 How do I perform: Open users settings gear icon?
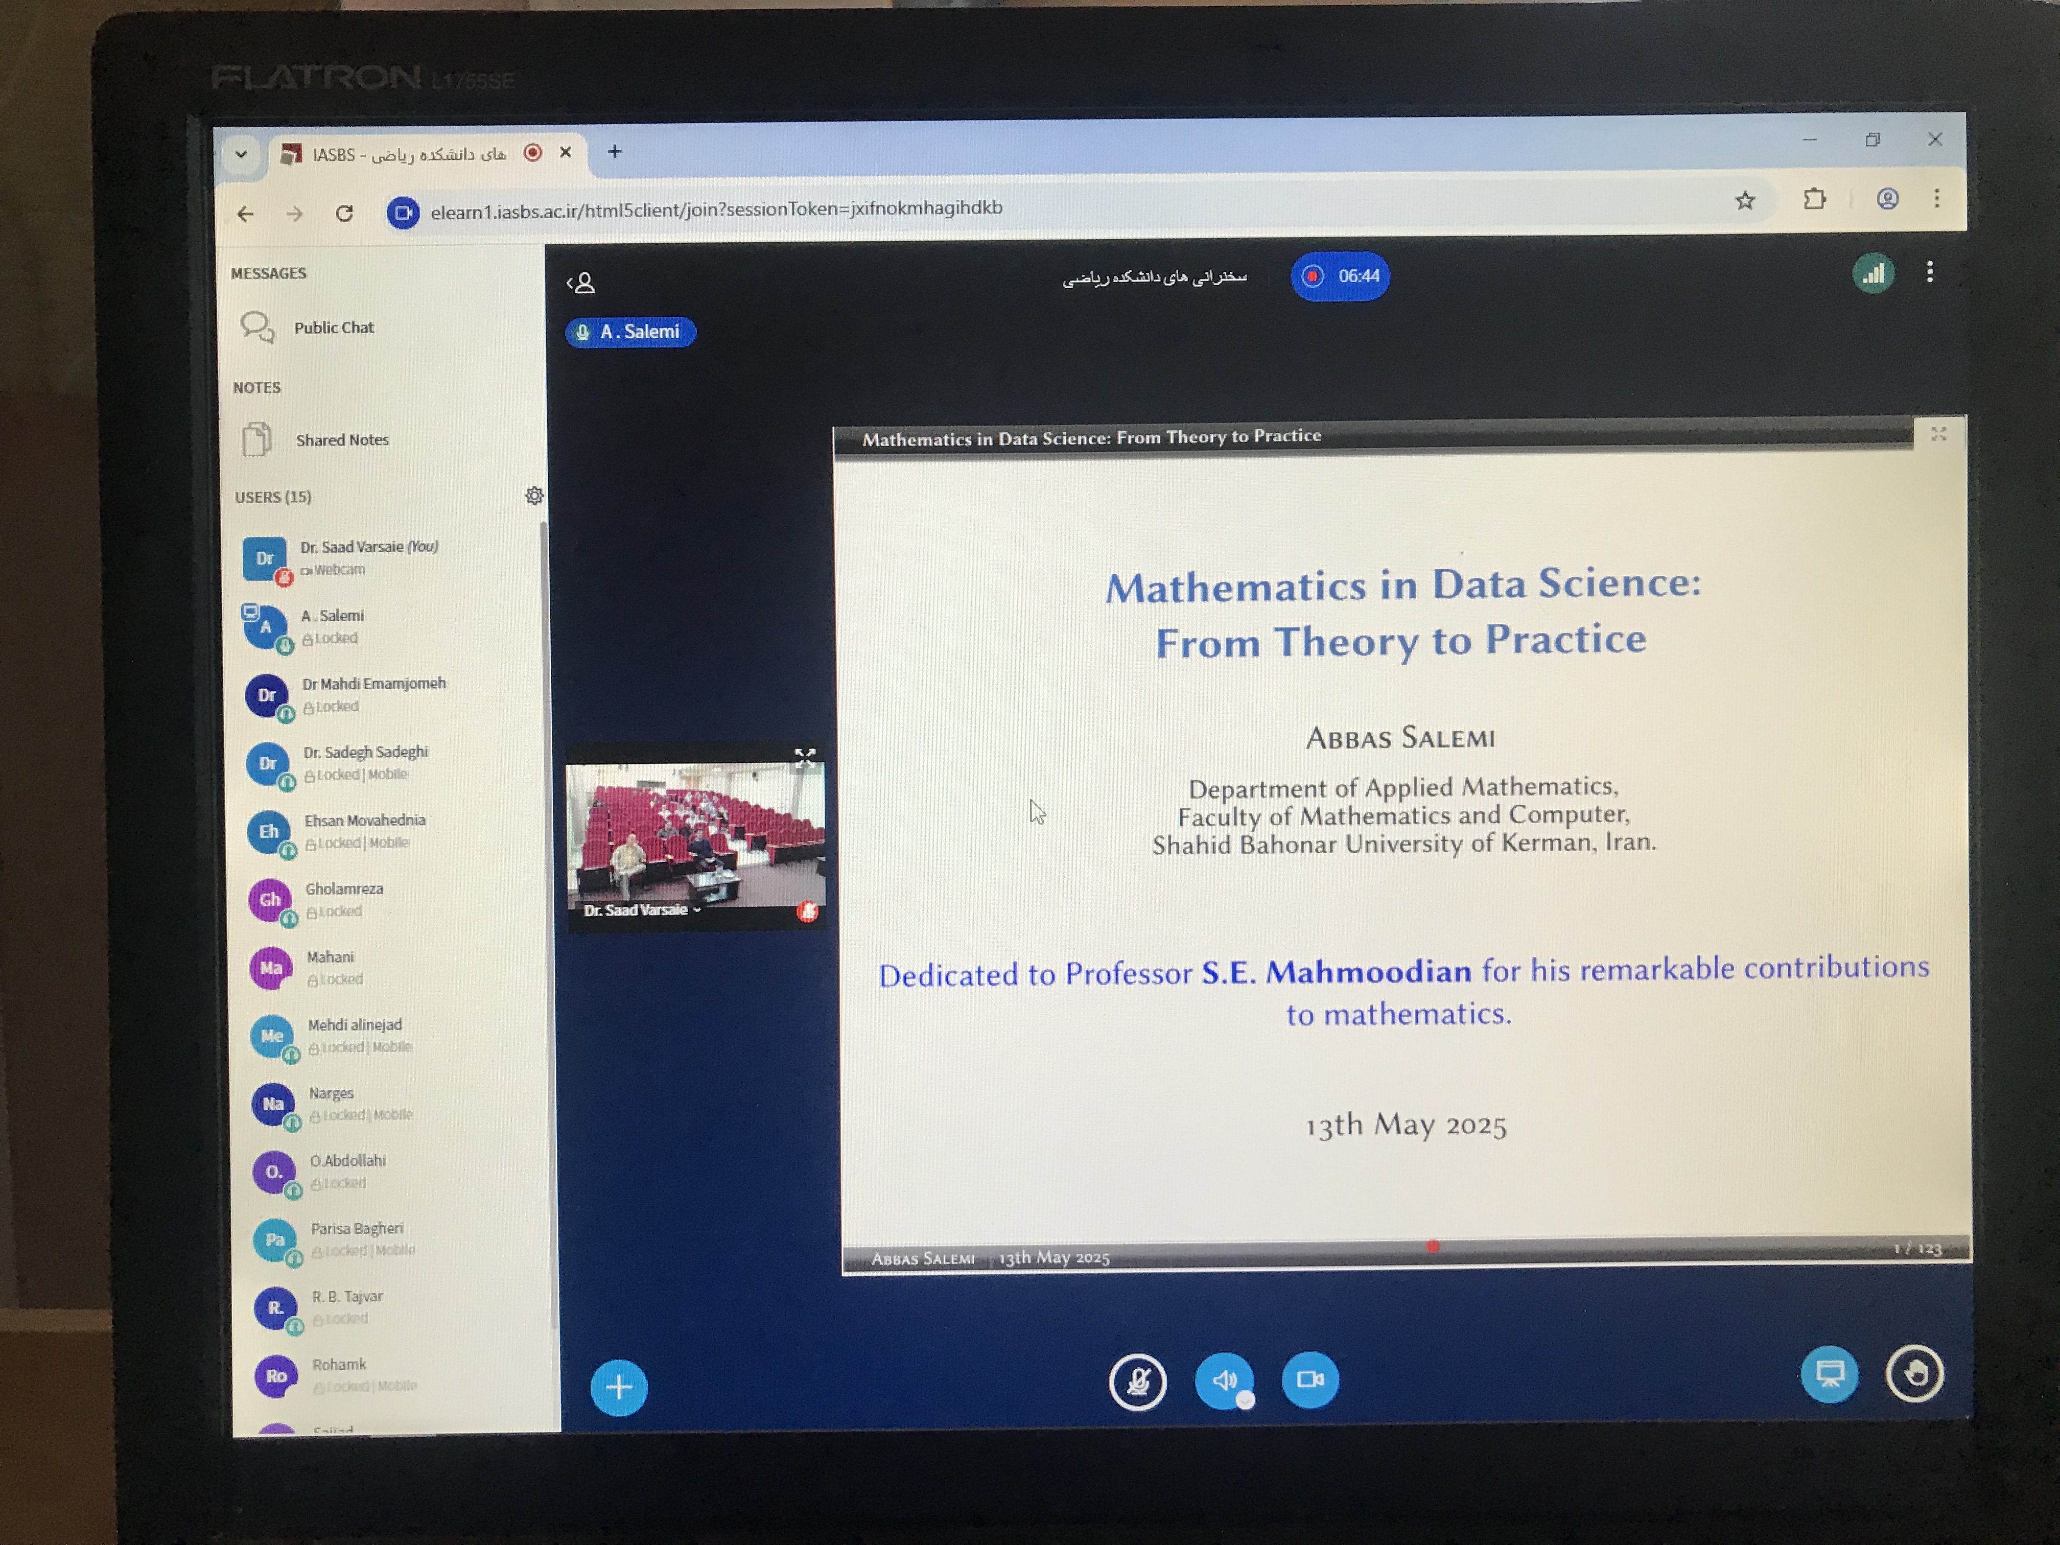533,496
